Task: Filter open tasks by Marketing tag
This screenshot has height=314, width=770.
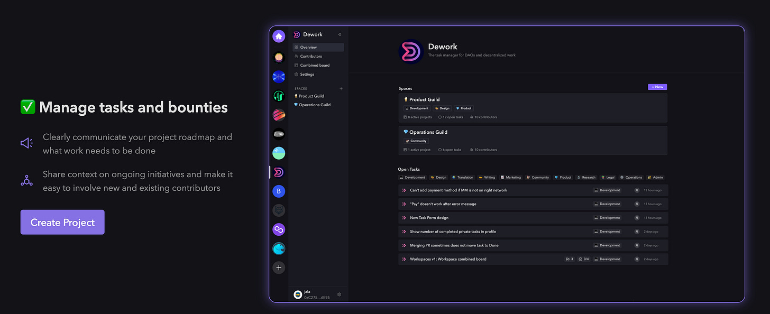Action: point(511,178)
